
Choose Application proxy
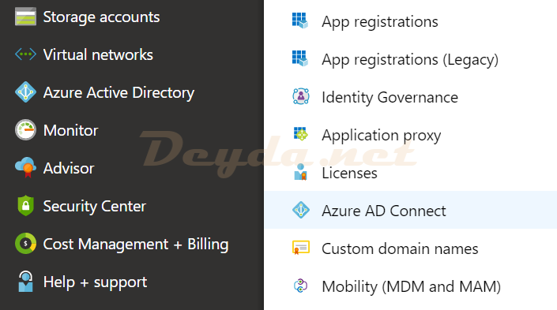(x=381, y=136)
